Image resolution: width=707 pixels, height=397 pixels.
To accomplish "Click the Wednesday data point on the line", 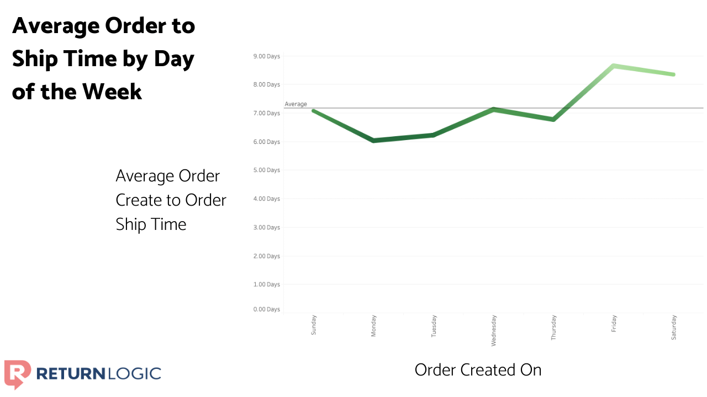I will tap(494, 109).
